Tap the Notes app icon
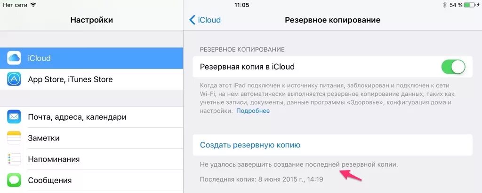Image resolution: width=482 pixels, height=193 pixels. click(x=14, y=138)
